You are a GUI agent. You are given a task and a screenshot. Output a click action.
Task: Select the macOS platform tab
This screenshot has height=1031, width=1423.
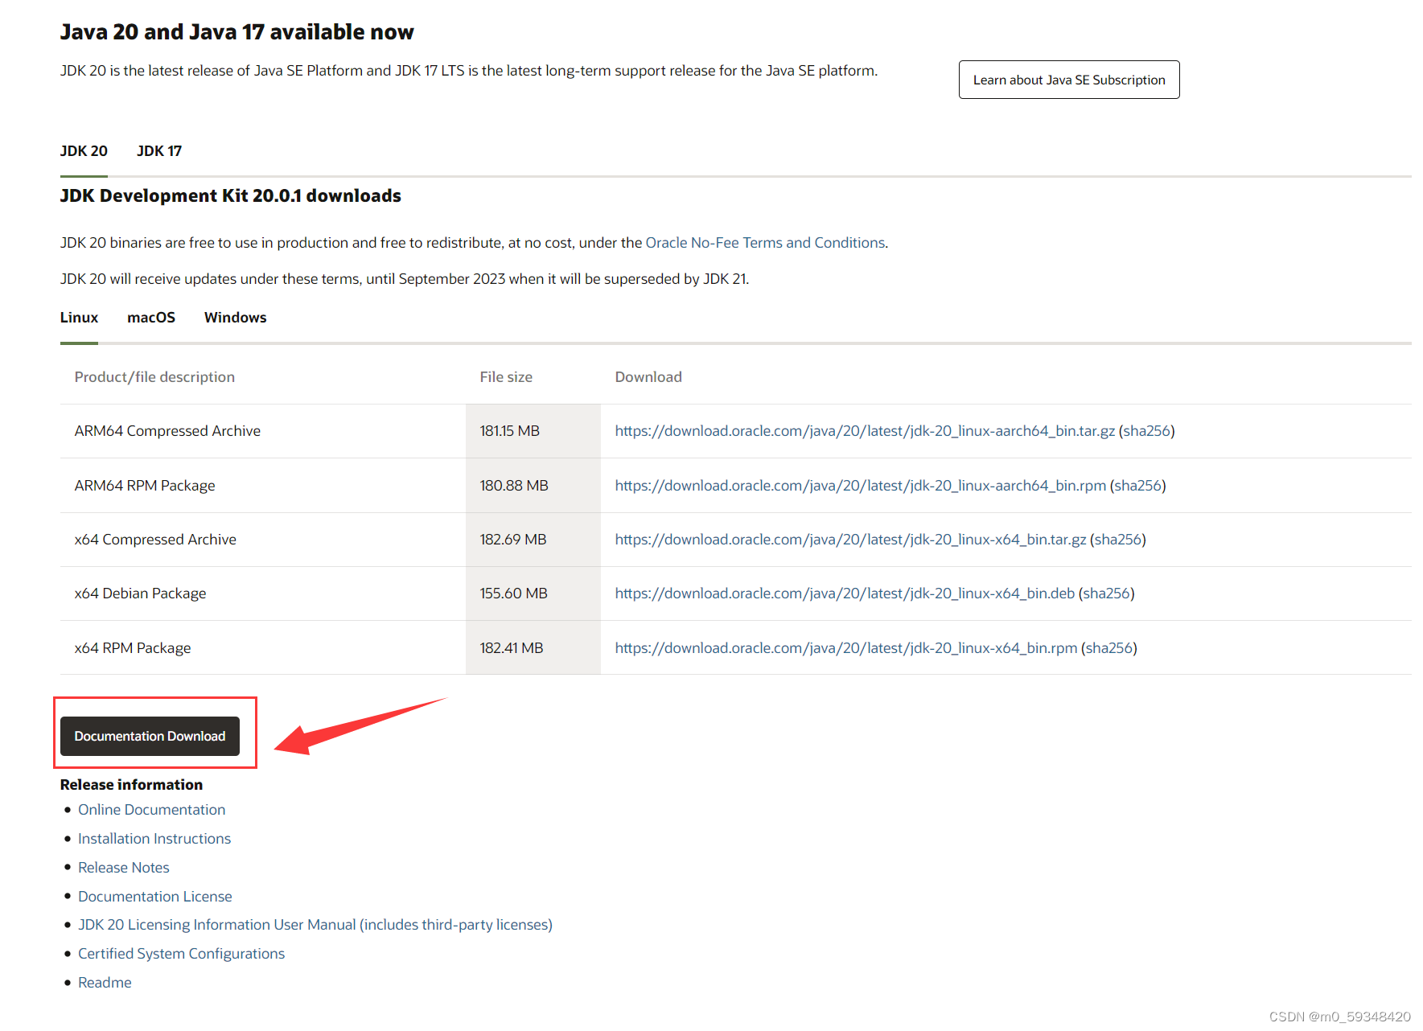tap(151, 318)
